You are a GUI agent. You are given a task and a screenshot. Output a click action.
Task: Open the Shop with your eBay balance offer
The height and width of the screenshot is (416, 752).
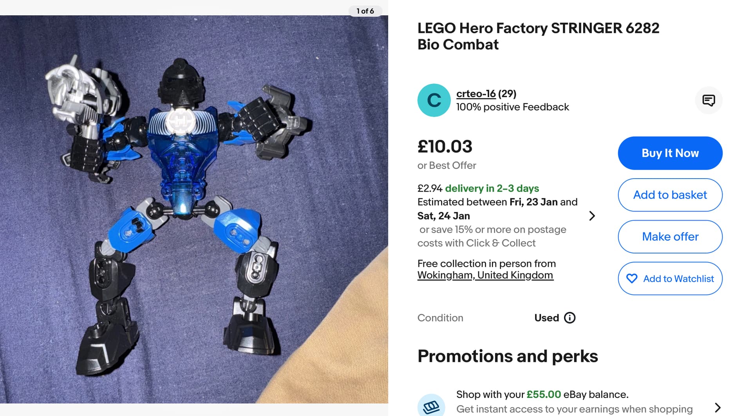(542, 394)
